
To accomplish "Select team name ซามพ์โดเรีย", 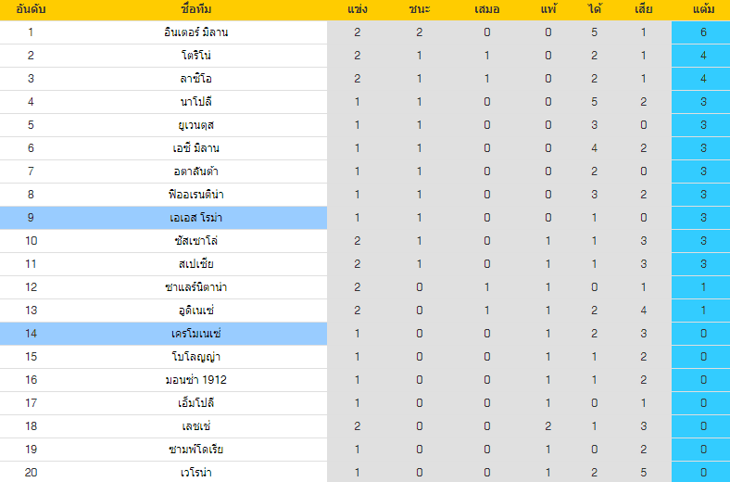I will tap(196, 450).
